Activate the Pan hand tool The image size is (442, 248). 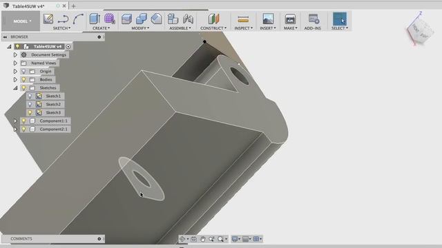[202, 239]
